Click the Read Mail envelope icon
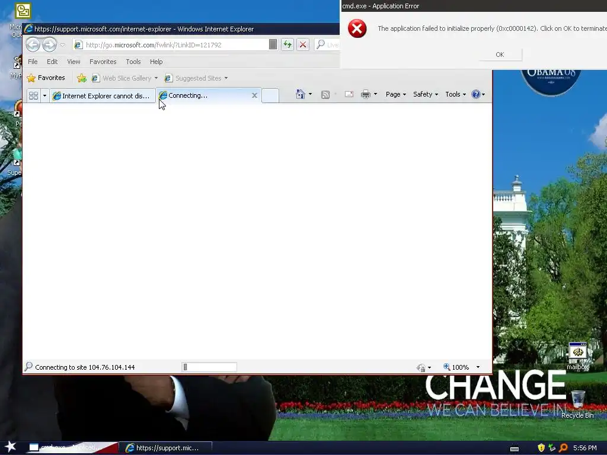 click(x=349, y=94)
